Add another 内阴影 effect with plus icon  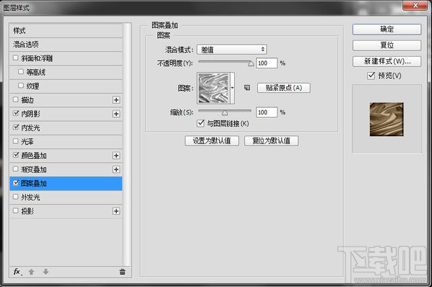[116, 114]
